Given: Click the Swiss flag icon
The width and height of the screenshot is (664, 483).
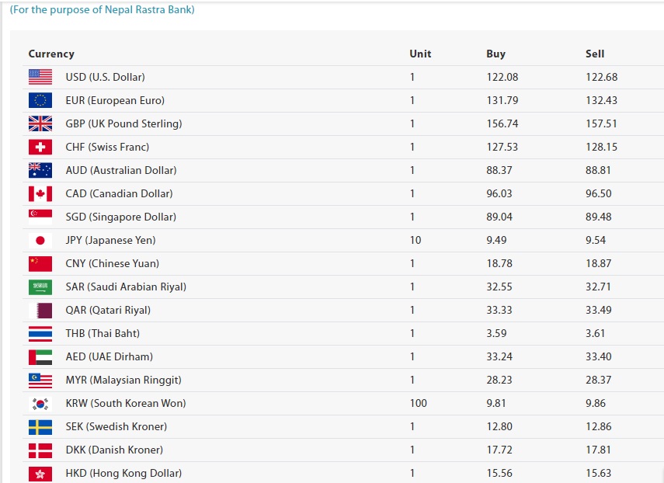Looking at the screenshot, I should (40, 147).
